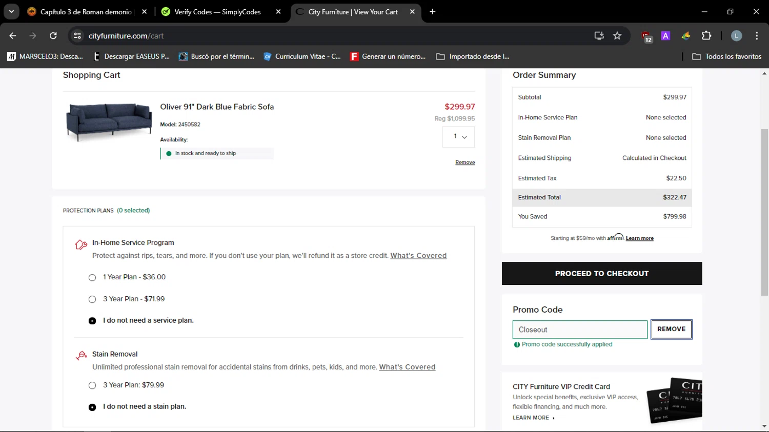
Task: Open Chrome three-dot menu
Action: point(757,36)
